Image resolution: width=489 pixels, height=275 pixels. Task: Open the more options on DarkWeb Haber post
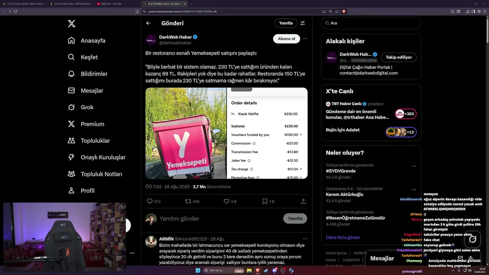(305, 39)
